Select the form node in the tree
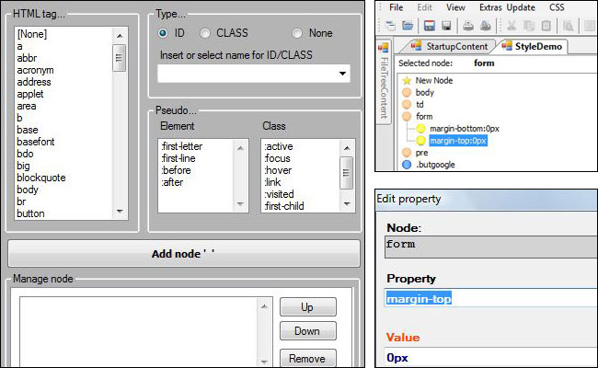This screenshot has width=598, height=368. tap(424, 117)
